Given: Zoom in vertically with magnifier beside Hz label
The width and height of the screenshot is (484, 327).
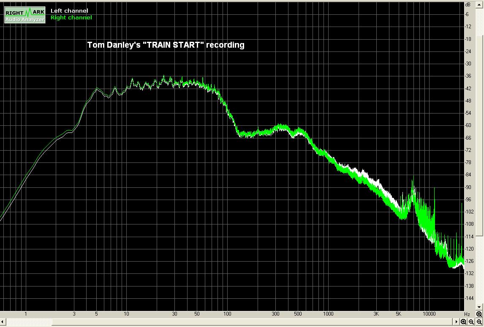Looking at the screenshot, I should tap(479, 314).
